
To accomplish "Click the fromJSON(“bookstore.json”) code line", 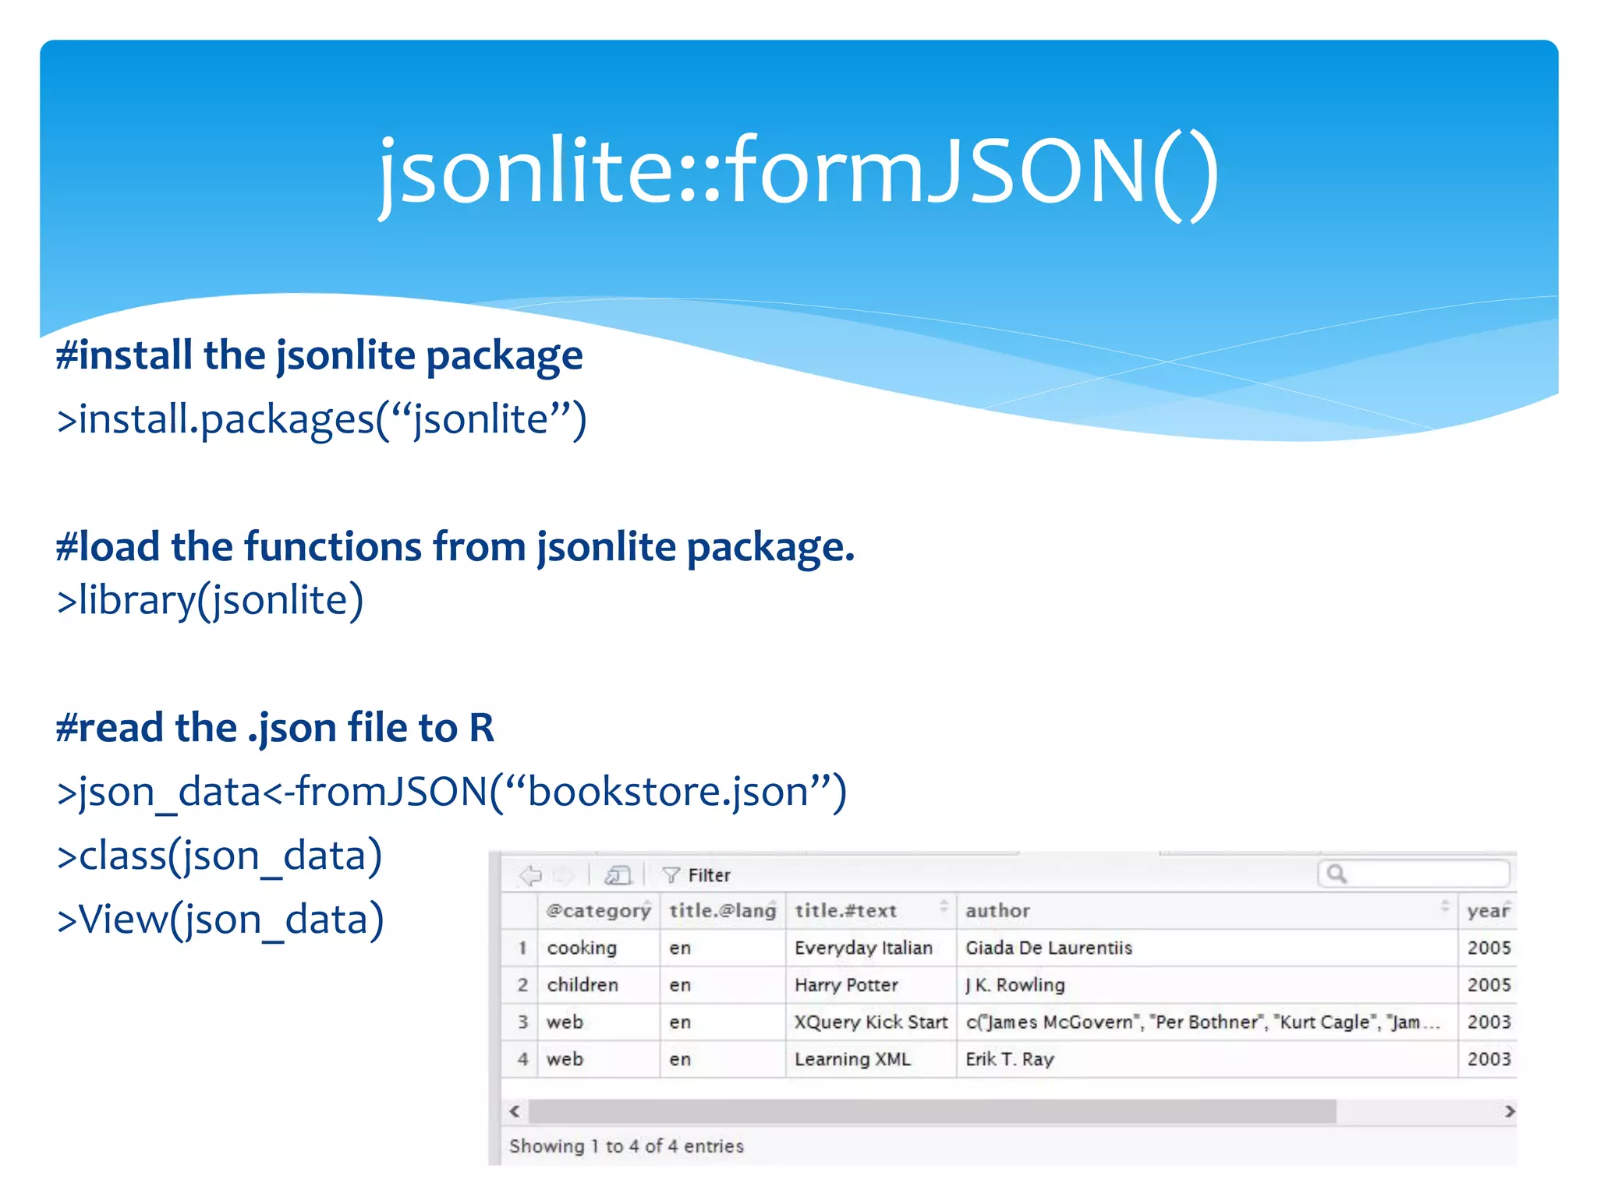I will (x=451, y=792).
